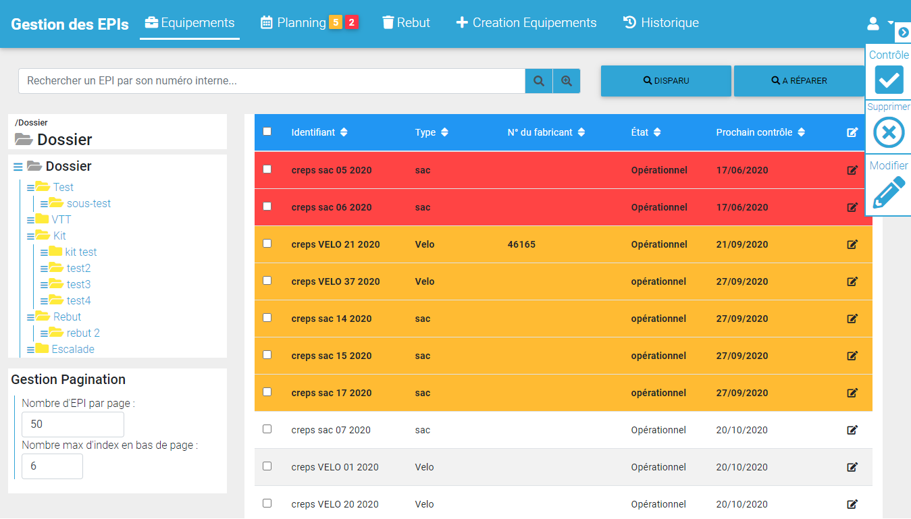Collapse the side panel arrow icon
The height and width of the screenshot is (519, 911).
(x=904, y=32)
